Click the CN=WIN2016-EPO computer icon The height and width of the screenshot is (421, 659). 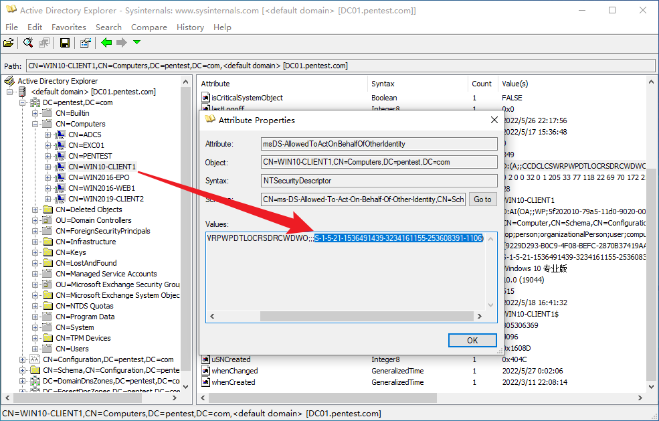(x=60, y=177)
